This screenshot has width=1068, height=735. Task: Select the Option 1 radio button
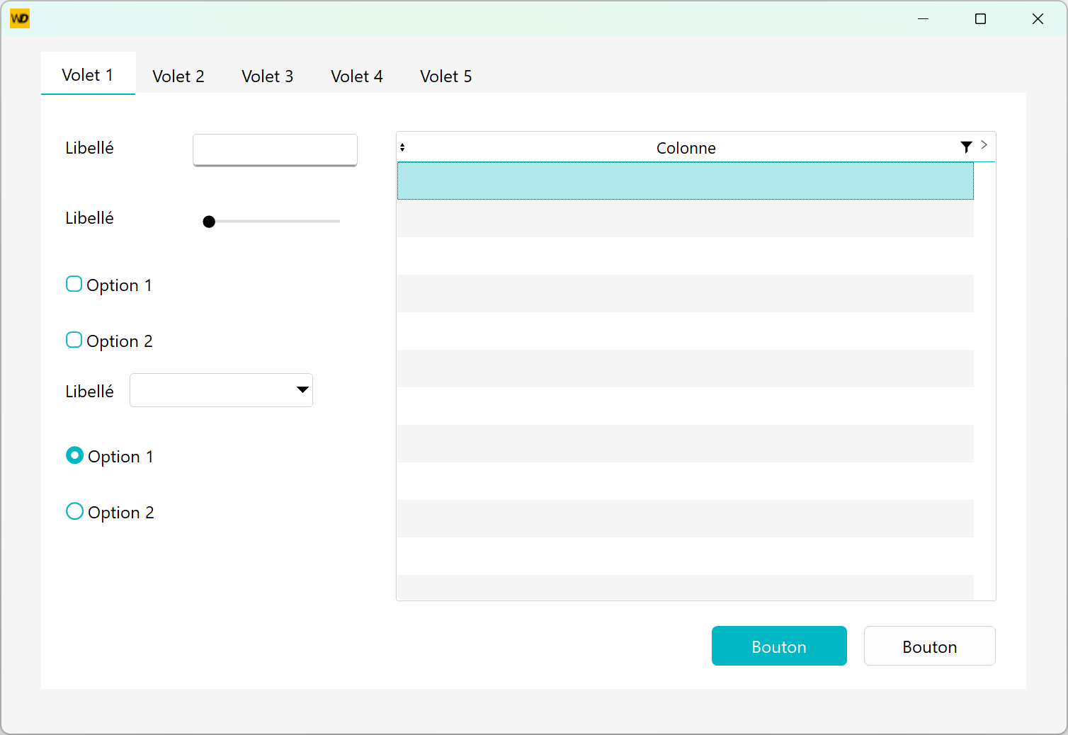pyautogui.click(x=74, y=455)
